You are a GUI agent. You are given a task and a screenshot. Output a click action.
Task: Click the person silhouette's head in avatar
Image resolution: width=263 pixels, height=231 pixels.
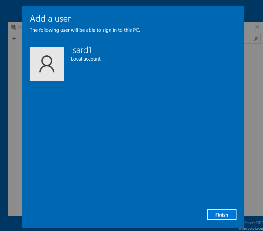pyautogui.click(x=47, y=60)
